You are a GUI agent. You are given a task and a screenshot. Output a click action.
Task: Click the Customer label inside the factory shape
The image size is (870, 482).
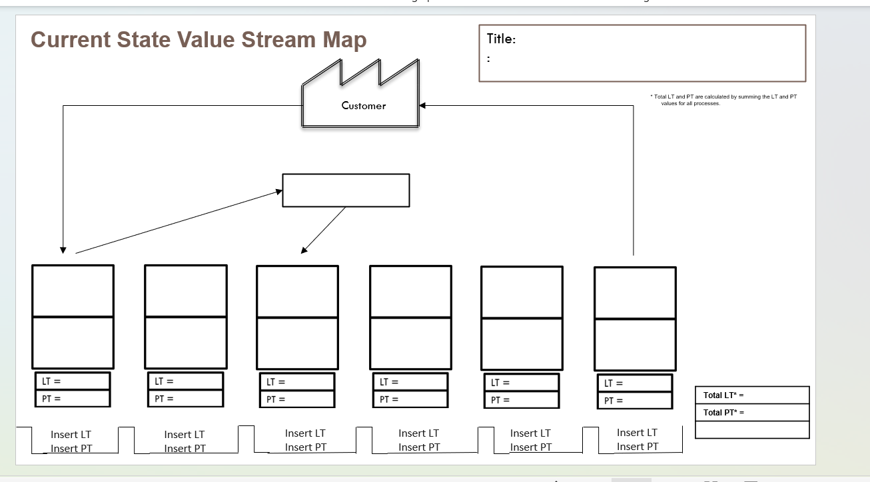(x=362, y=106)
